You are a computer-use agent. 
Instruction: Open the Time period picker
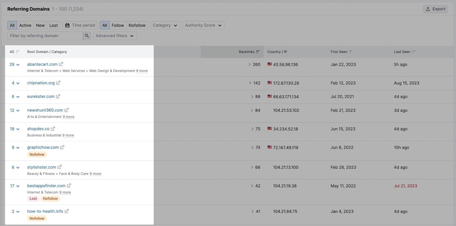80,25
